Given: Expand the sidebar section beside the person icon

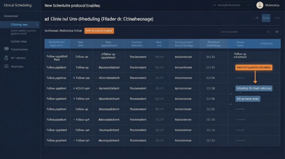Looking at the screenshot, I should point(36,58).
